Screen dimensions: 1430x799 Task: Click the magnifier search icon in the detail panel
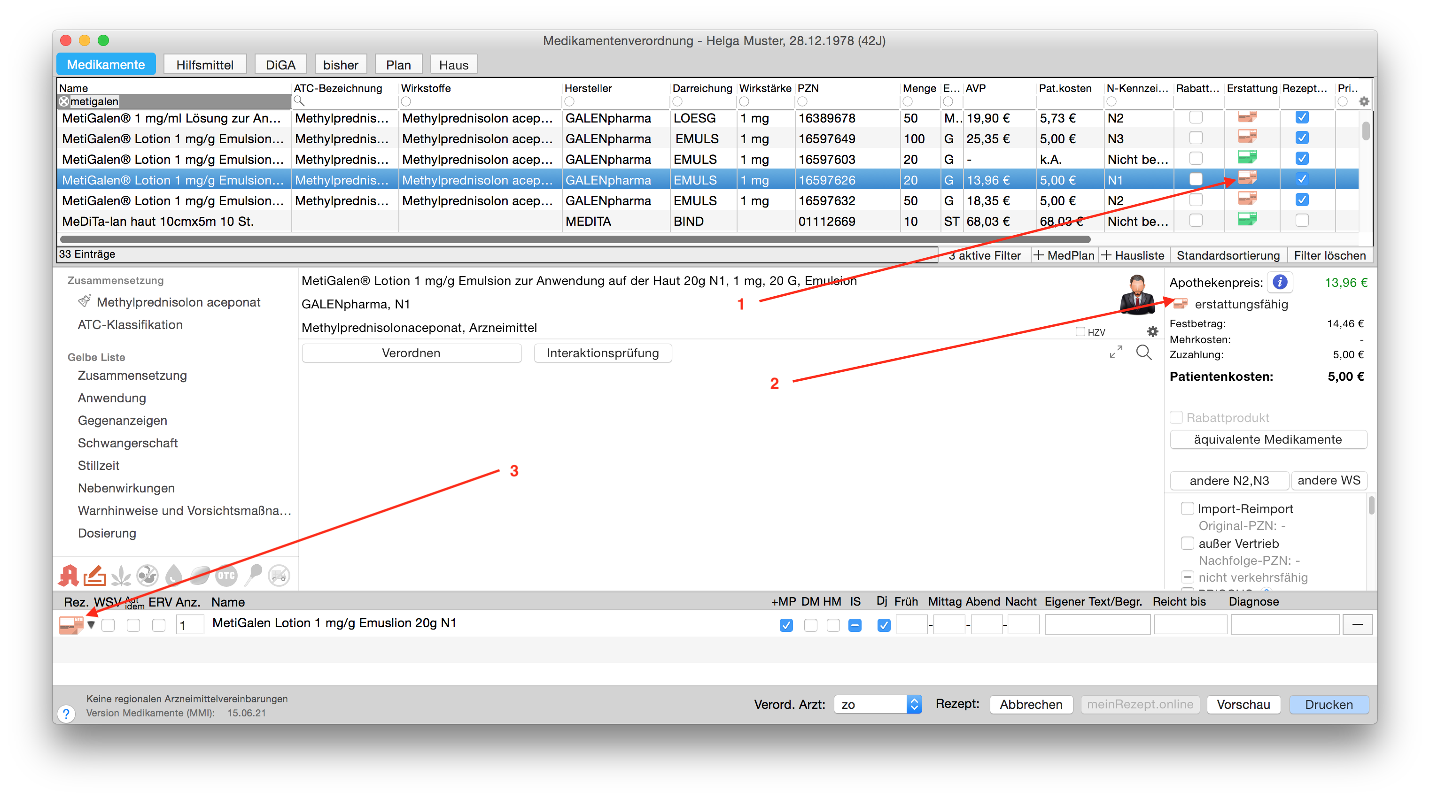click(1143, 353)
